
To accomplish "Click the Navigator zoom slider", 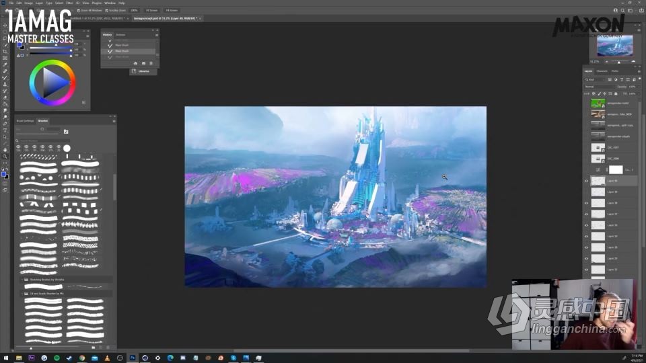I will click(x=619, y=62).
